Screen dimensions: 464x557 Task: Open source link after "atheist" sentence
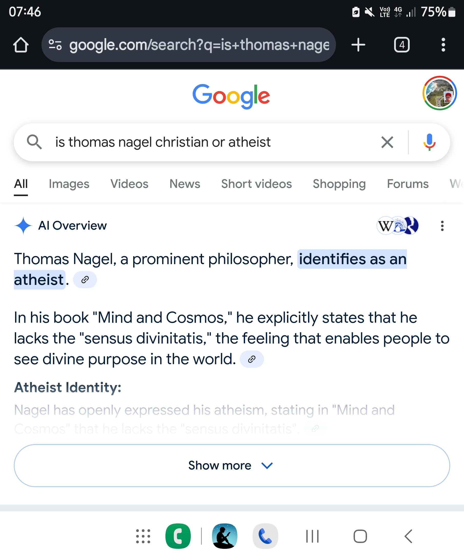85,280
